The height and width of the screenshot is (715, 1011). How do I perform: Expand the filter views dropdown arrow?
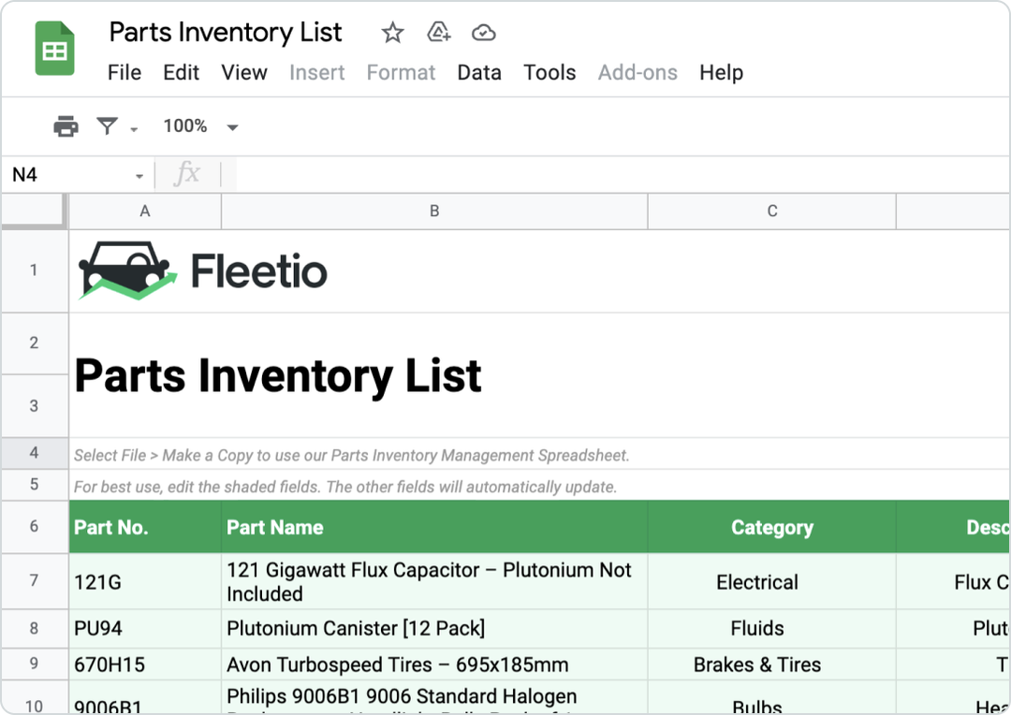(134, 129)
